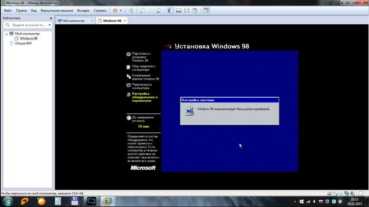This screenshot has width=369, height=207.
Task: Toggle the thumbnail bar view icon
Action: pos(179,10)
